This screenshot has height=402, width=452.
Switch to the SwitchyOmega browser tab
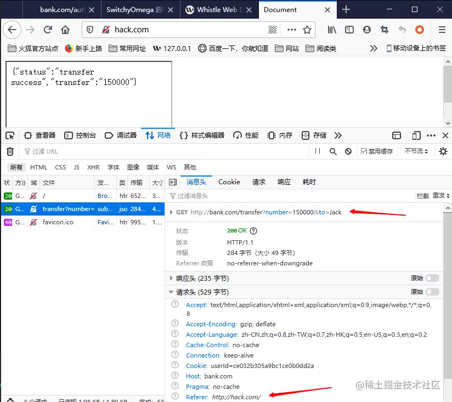[x=140, y=9]
